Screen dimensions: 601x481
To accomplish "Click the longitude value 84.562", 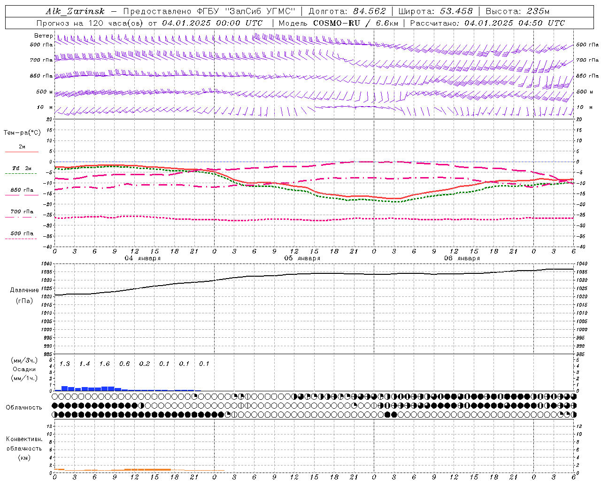I will 370,11.
